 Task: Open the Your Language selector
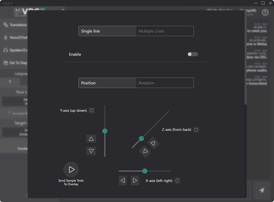(x=15, y=101)
